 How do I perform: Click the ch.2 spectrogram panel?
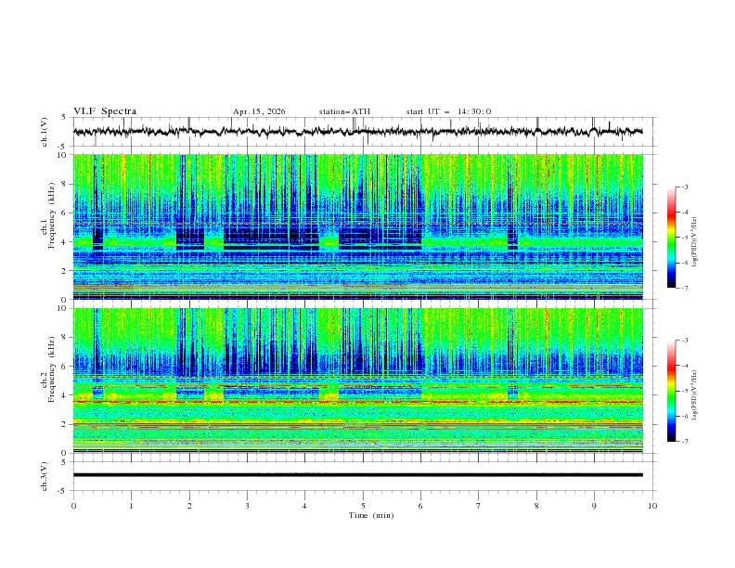tap(357, 381)
